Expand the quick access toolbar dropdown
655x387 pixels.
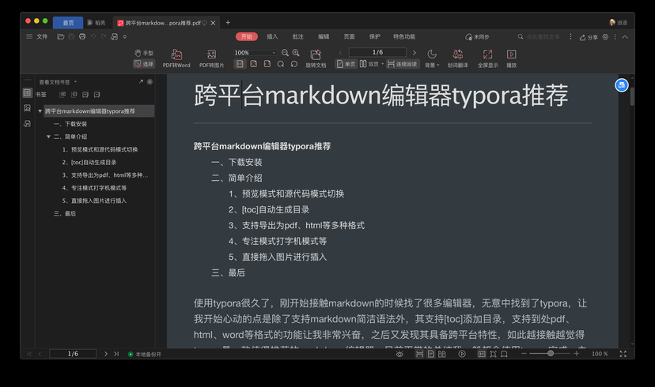click(125, 36)
